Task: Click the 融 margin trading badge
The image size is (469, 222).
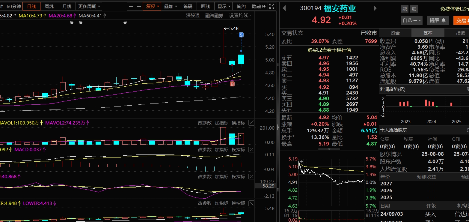Action: (x=405, y=9)
